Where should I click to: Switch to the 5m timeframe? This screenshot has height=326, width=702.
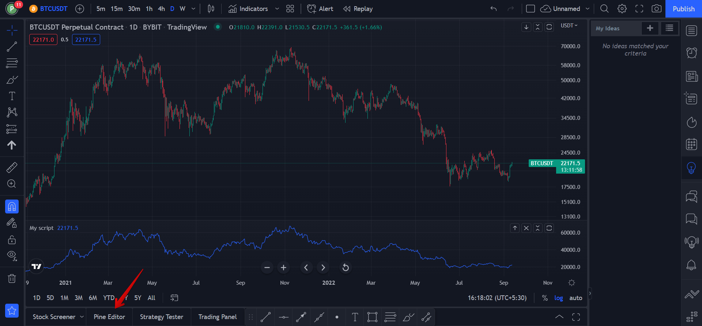click(101, 9)
